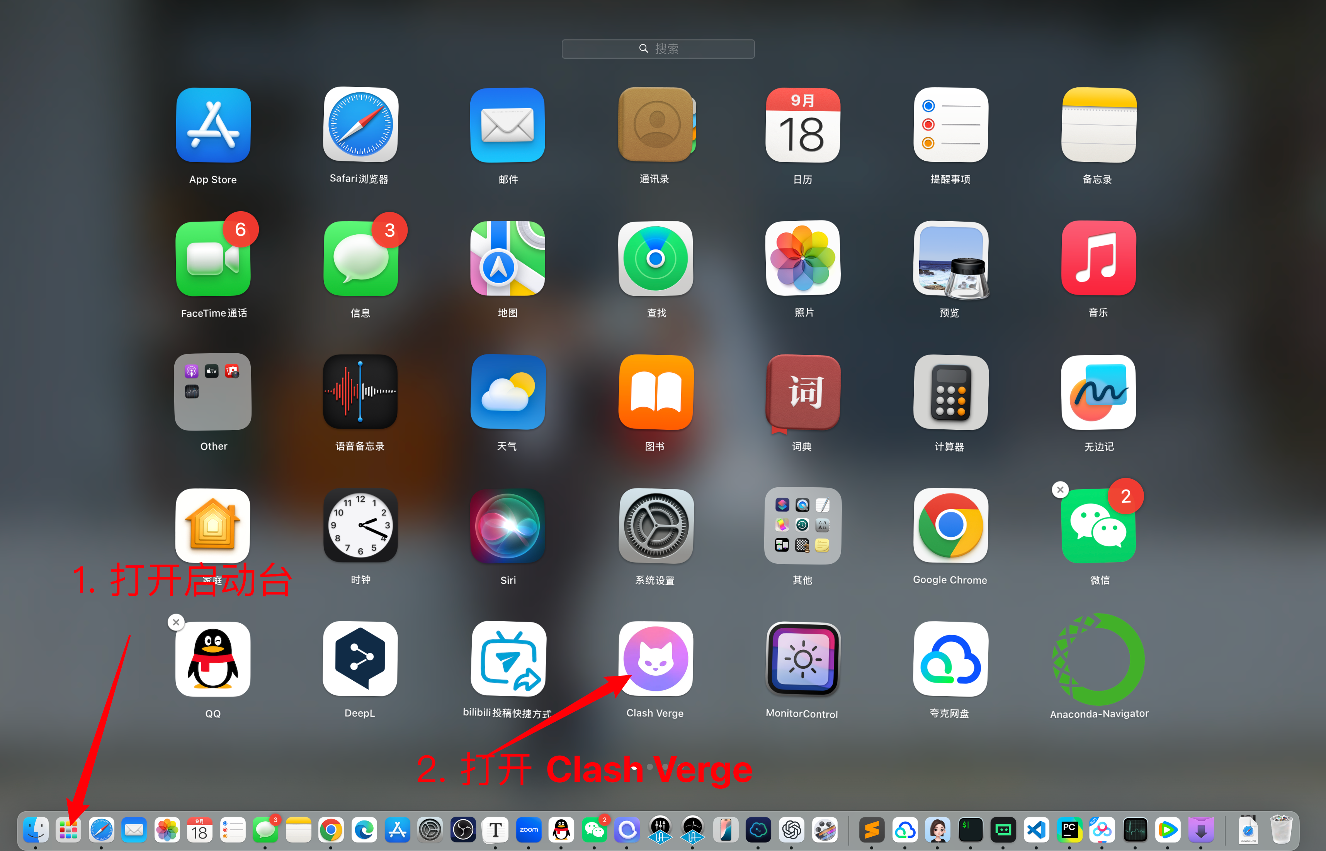Image resolution: width=1326 pixels, height=851 pixels.
Task: Click the delete X on QQ icon
Action: coord(176,622)
